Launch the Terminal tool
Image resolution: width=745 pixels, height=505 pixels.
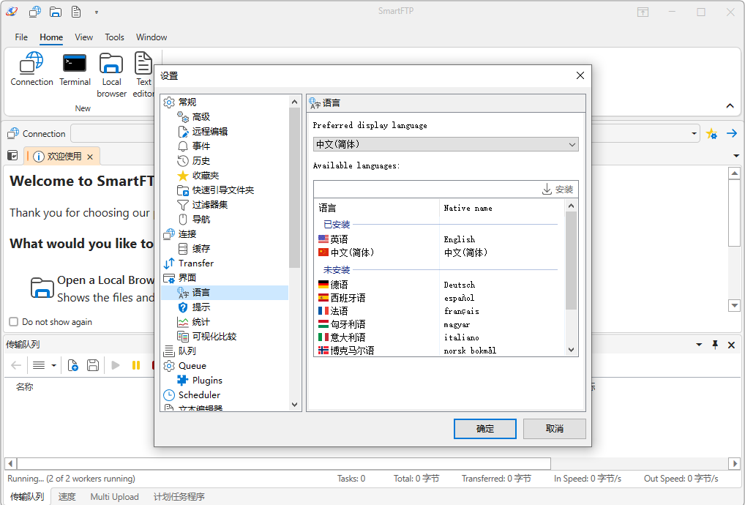point(75,70)
